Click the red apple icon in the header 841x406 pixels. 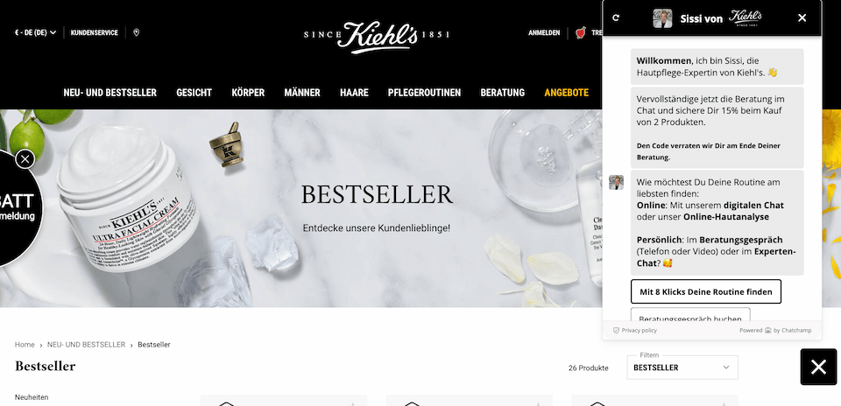point(580,32)
